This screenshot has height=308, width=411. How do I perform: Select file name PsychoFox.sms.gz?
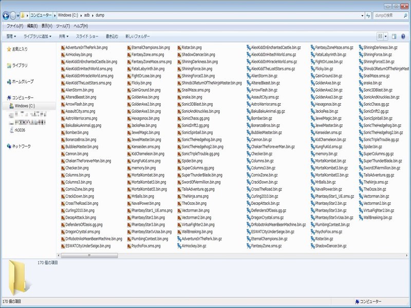pos(329,232)
